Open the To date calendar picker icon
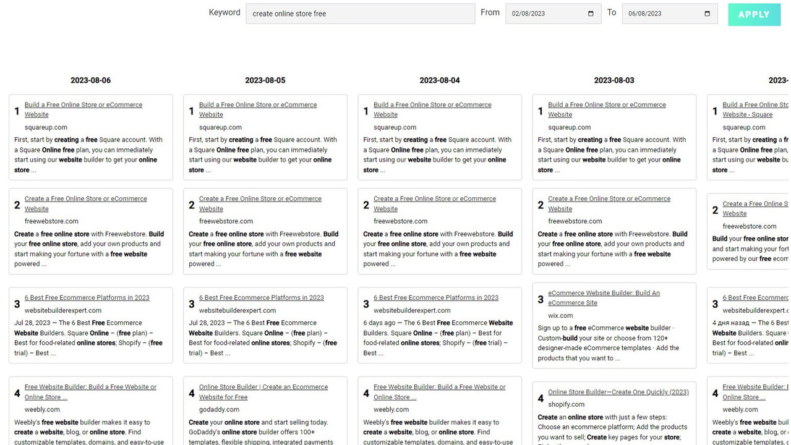This screenshot has width=791, height=445. pyautogui.click(x=707, y=14)
